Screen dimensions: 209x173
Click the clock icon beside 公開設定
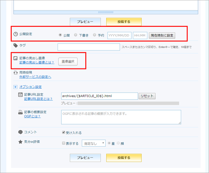pos(16,34)
